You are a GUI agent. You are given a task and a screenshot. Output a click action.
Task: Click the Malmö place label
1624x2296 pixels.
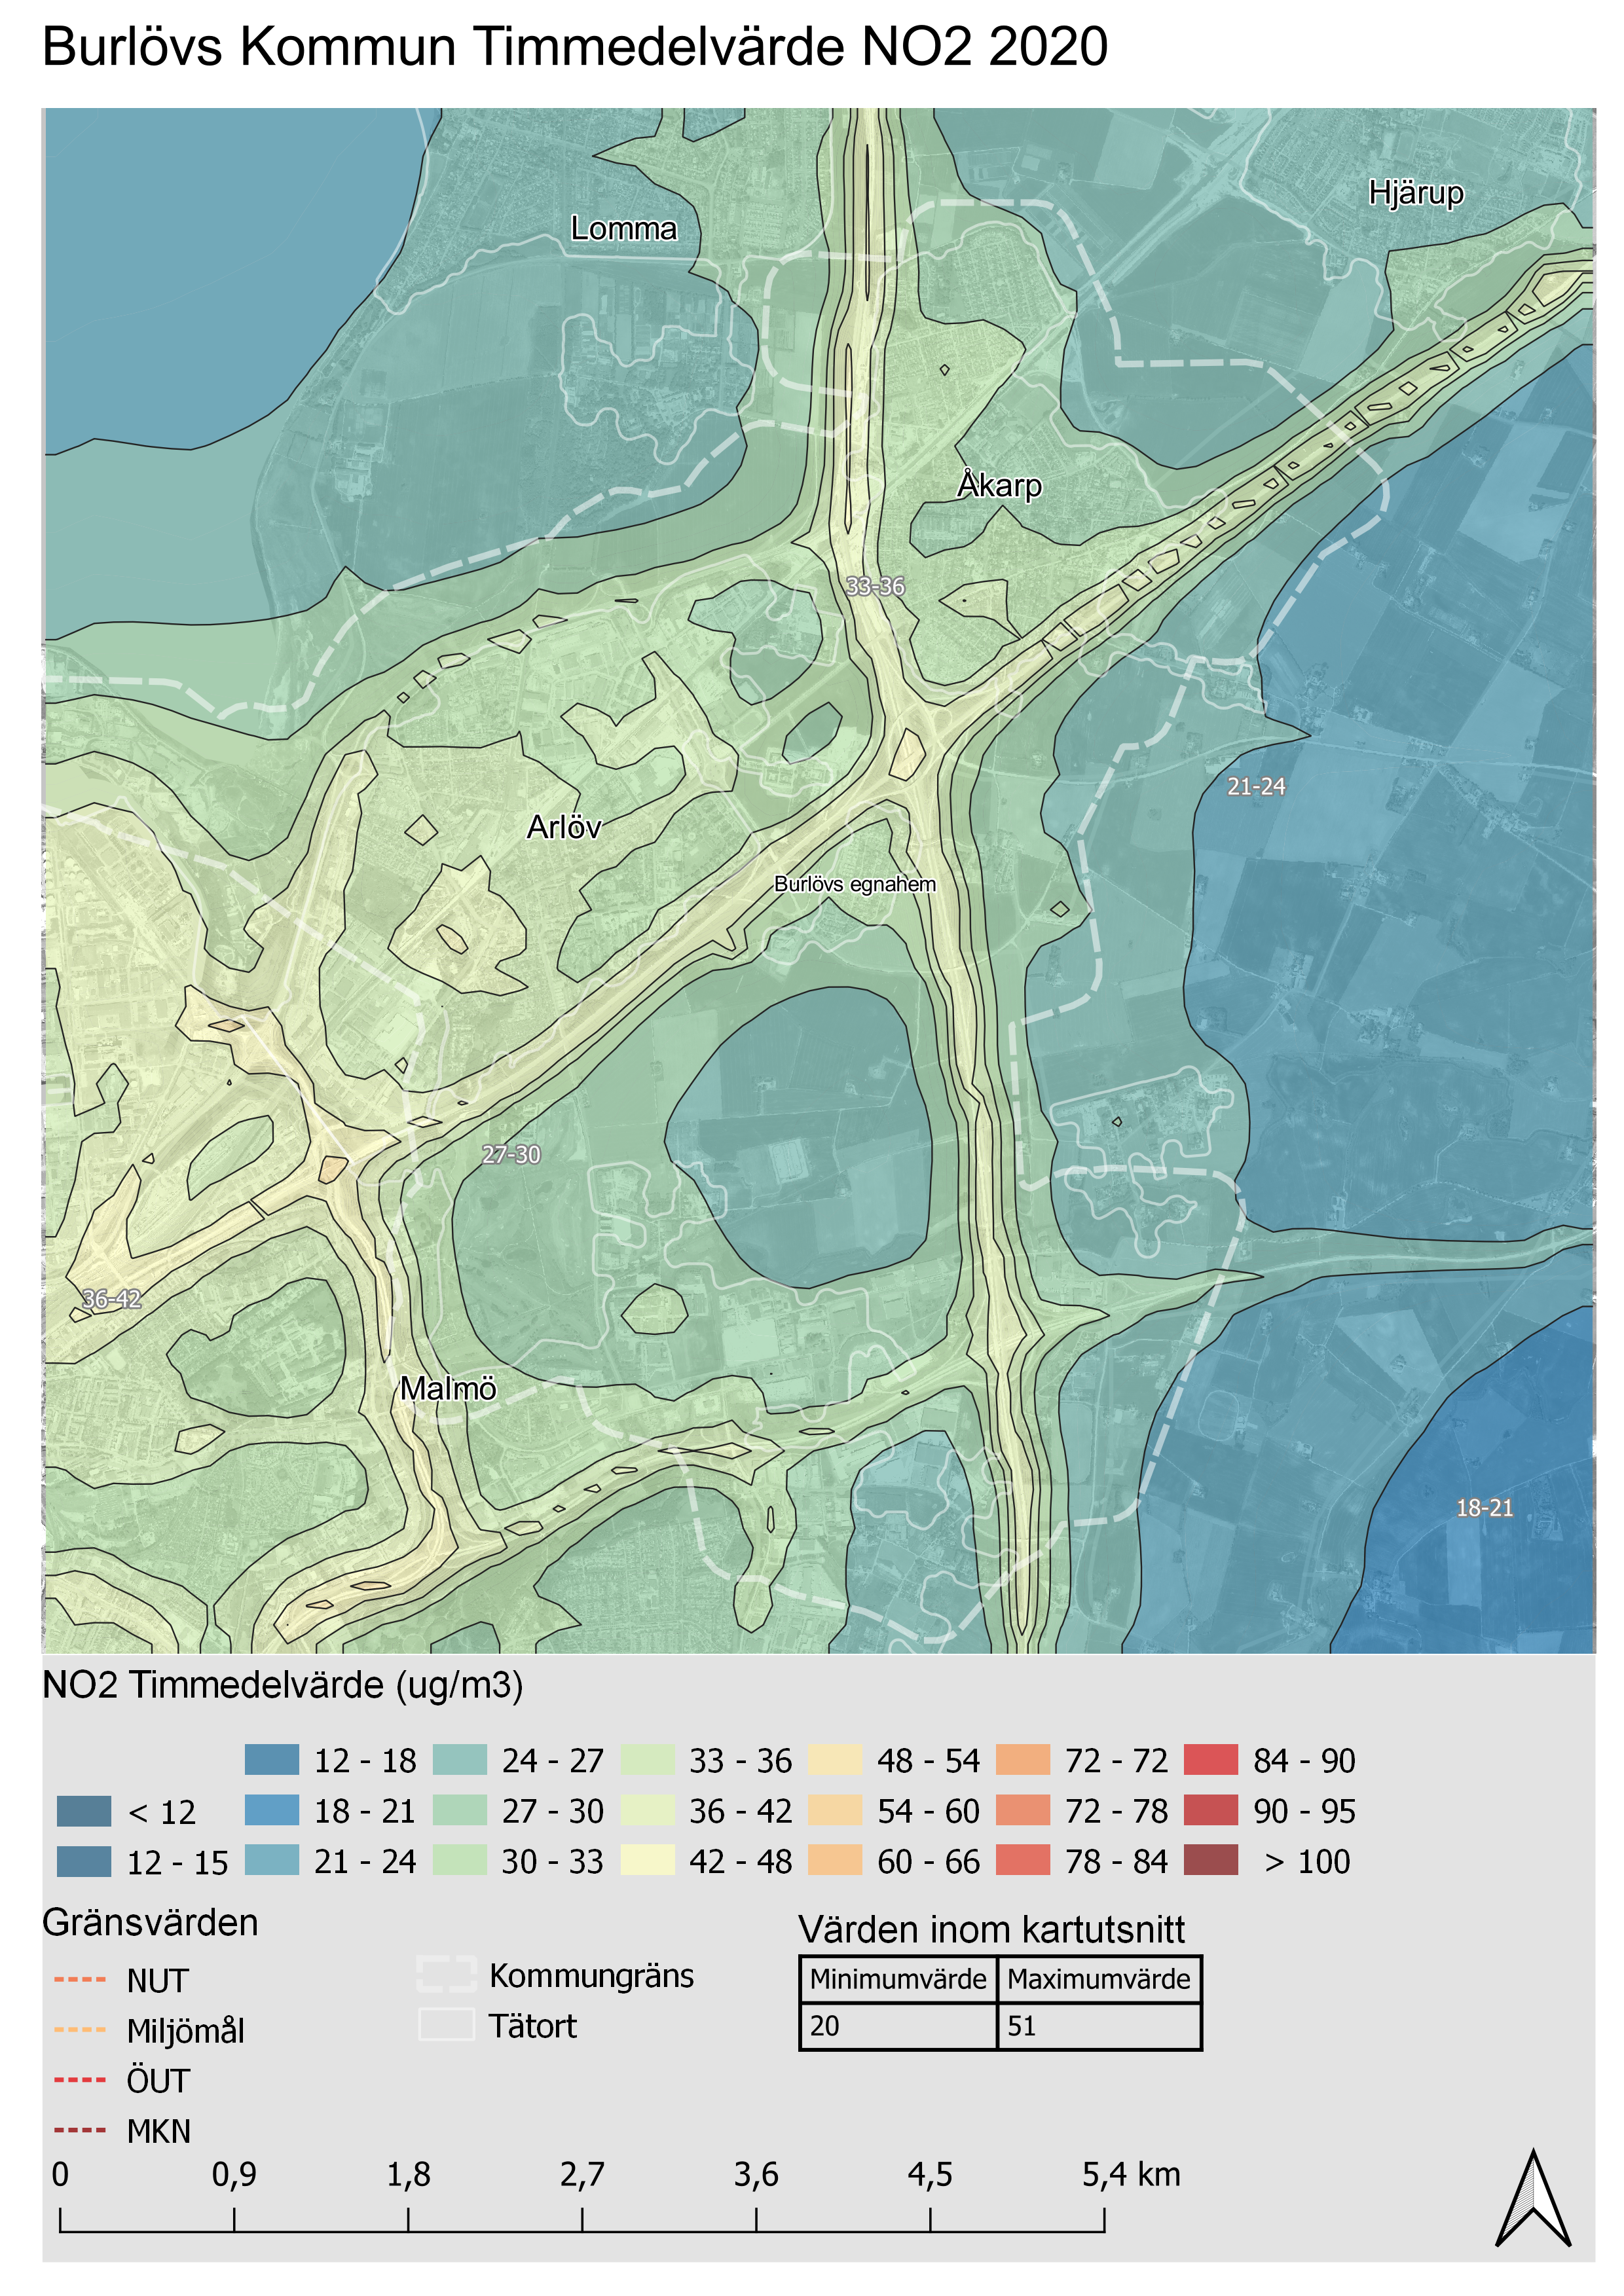coord(448,1388)
